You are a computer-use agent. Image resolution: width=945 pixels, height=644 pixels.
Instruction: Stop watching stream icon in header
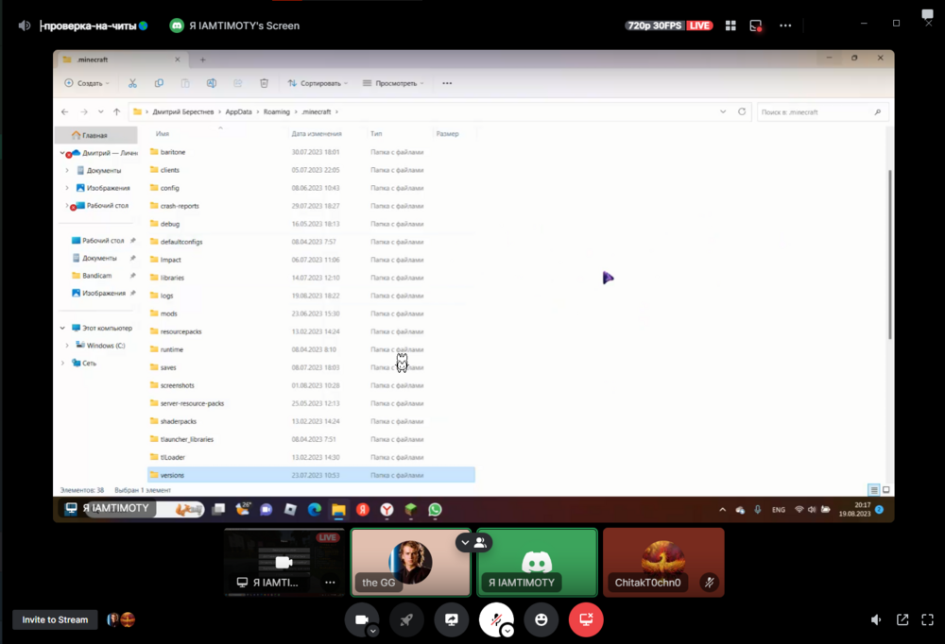(756, 25)
